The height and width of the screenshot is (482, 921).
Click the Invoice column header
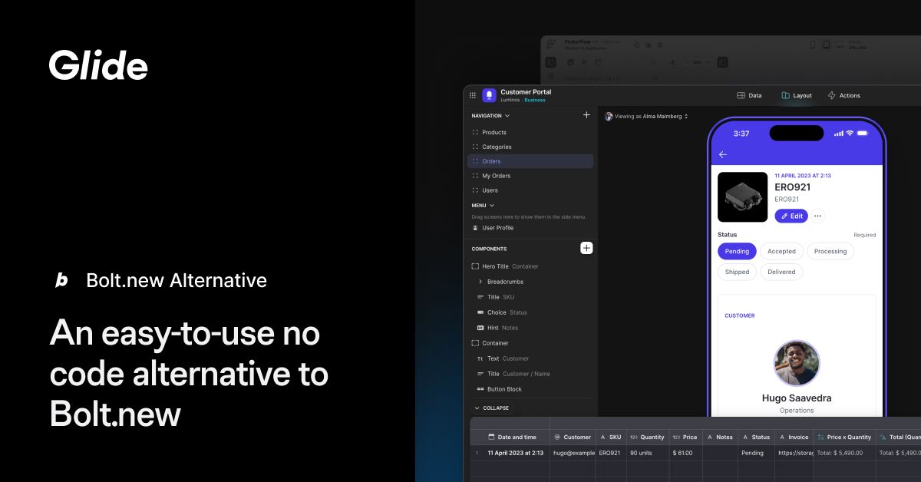click(794, 437)
